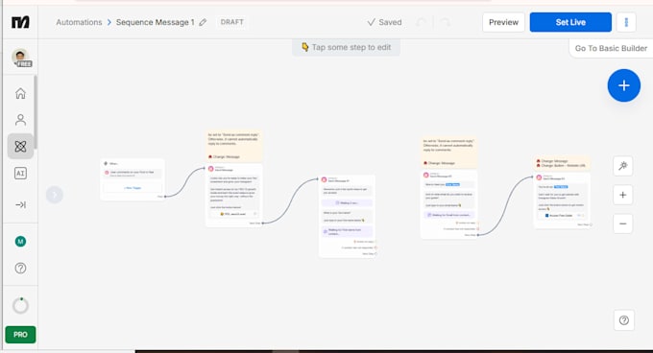Image resolution: width=653 pixels, height=353 pixels.
Task: Redo the last change
Action: click(446, 22)
